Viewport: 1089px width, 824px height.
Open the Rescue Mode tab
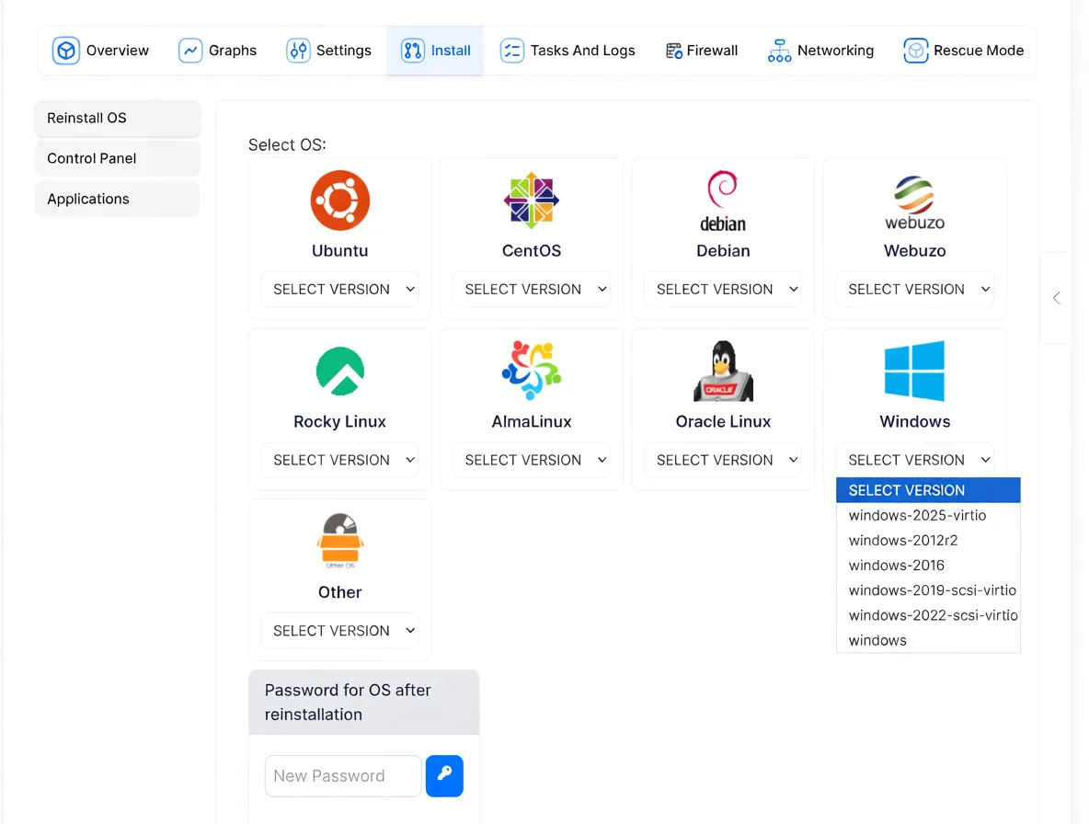(x=963, y=51)
